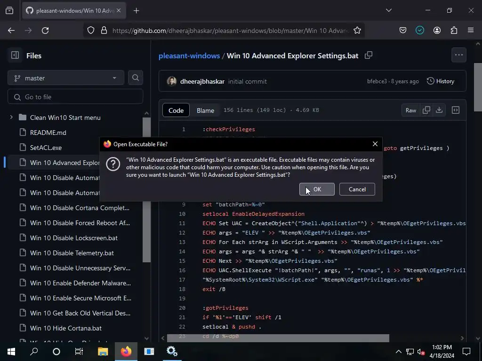The image size is (482, 361).
Task: Click the URL address bar
Action: [231, 31]
